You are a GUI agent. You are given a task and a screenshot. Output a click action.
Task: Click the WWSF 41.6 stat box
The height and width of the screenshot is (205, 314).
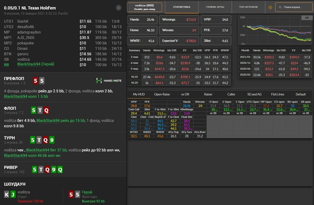[142, 41]
